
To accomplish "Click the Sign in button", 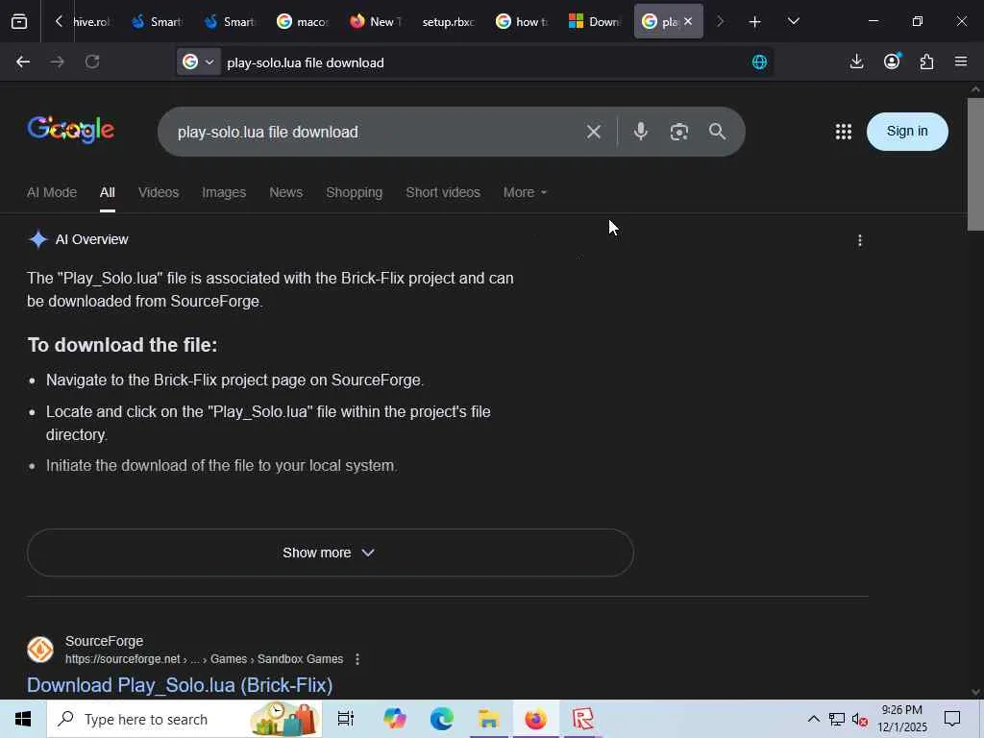I will 907,131.
